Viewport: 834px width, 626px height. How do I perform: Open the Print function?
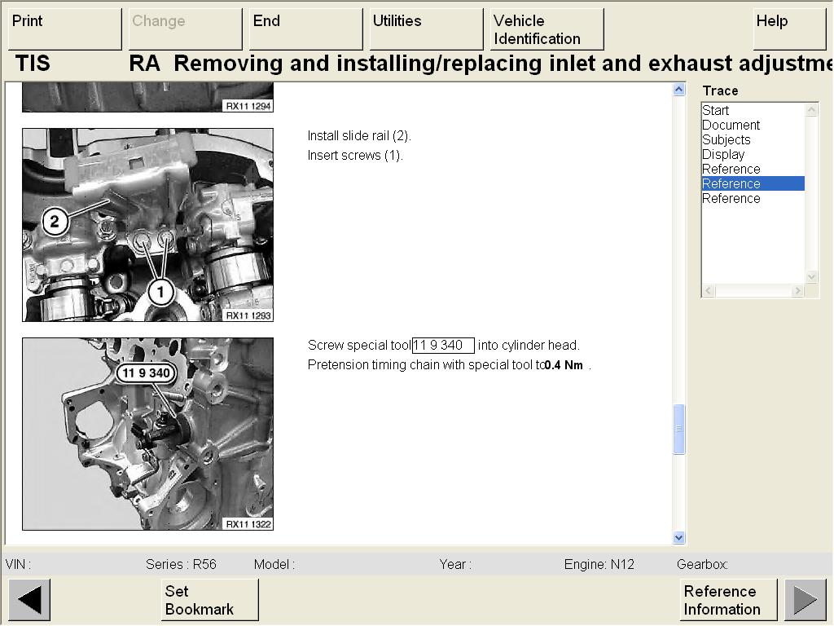(64, 29)
